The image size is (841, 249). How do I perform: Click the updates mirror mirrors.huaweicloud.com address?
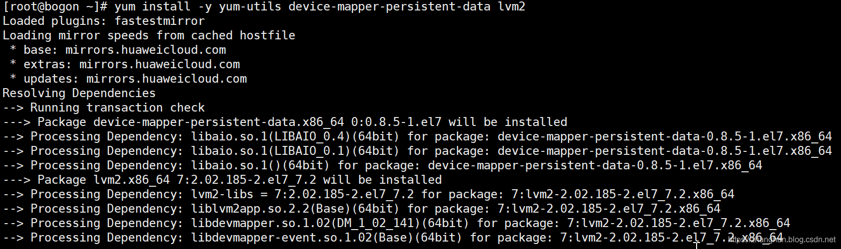coord(166,79)
